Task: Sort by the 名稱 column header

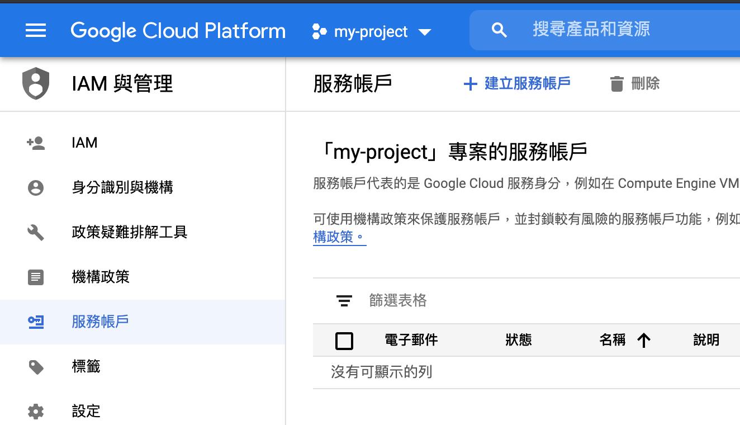Action: (x=613, y=340)
